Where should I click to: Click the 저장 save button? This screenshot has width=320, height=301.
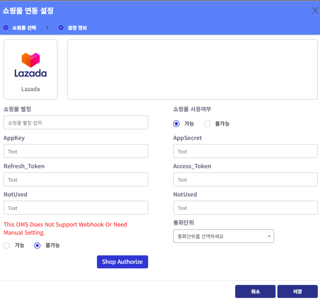[297, 292]
